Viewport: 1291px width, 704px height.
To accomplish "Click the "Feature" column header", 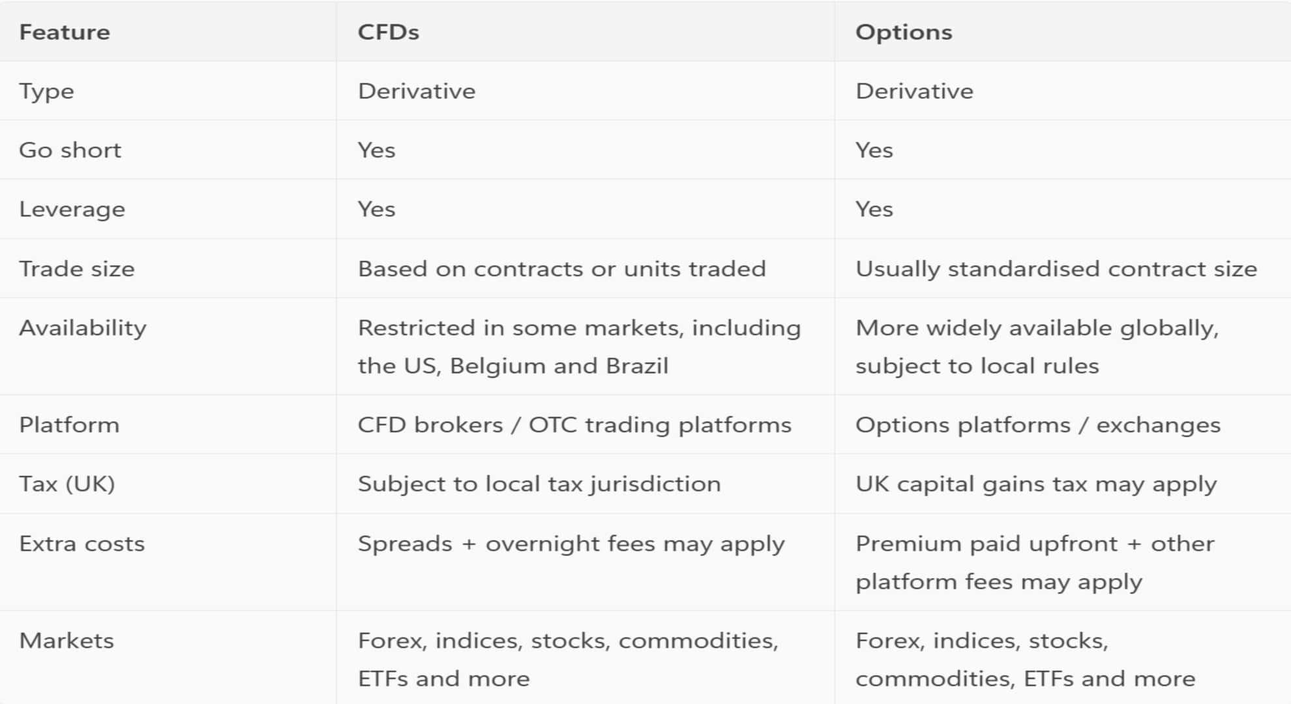I will pyautogui.click(x=65, y=32).
